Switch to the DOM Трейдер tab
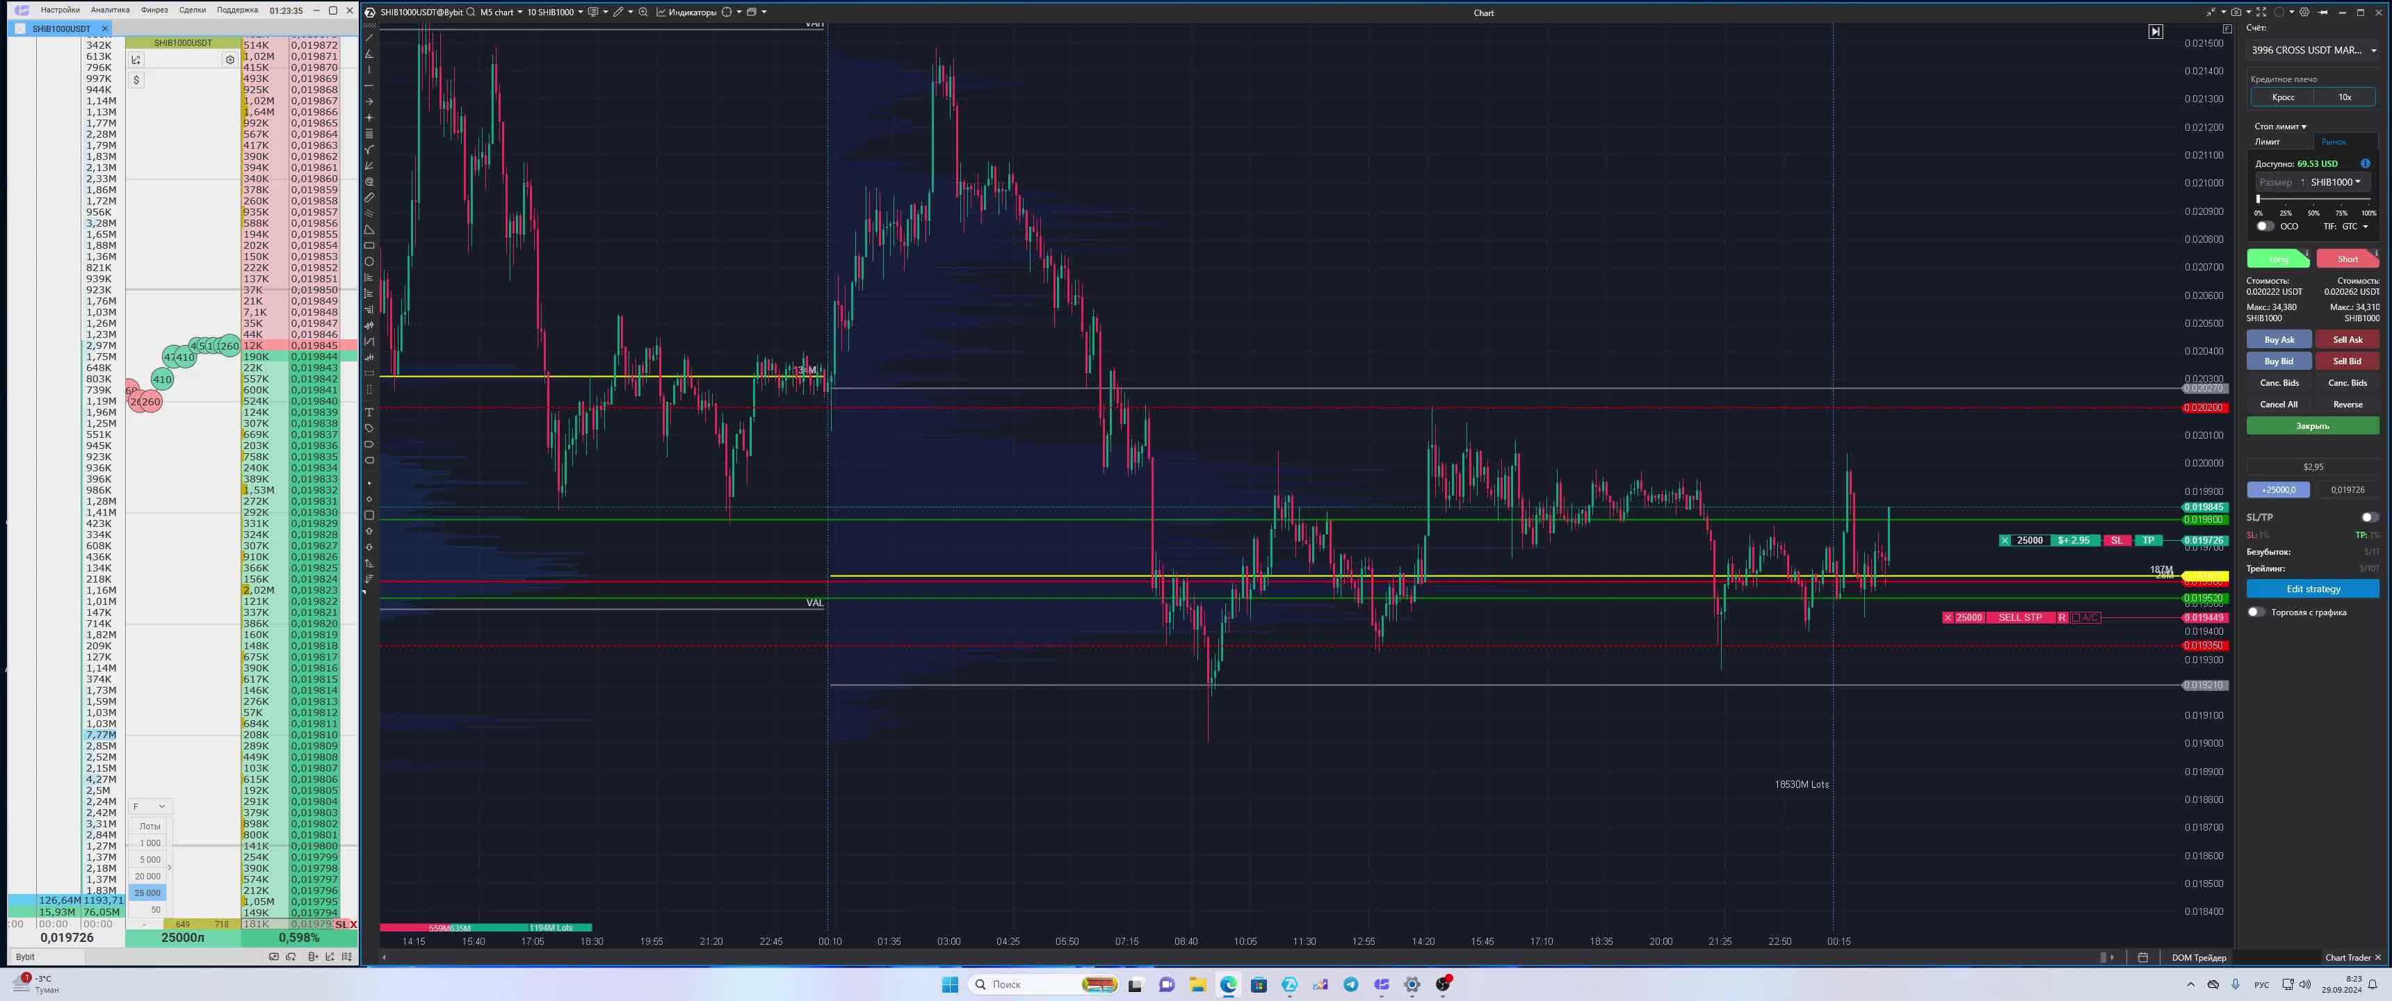This screenshot has width=2392, height=1001. click(x=2199, y=957)
